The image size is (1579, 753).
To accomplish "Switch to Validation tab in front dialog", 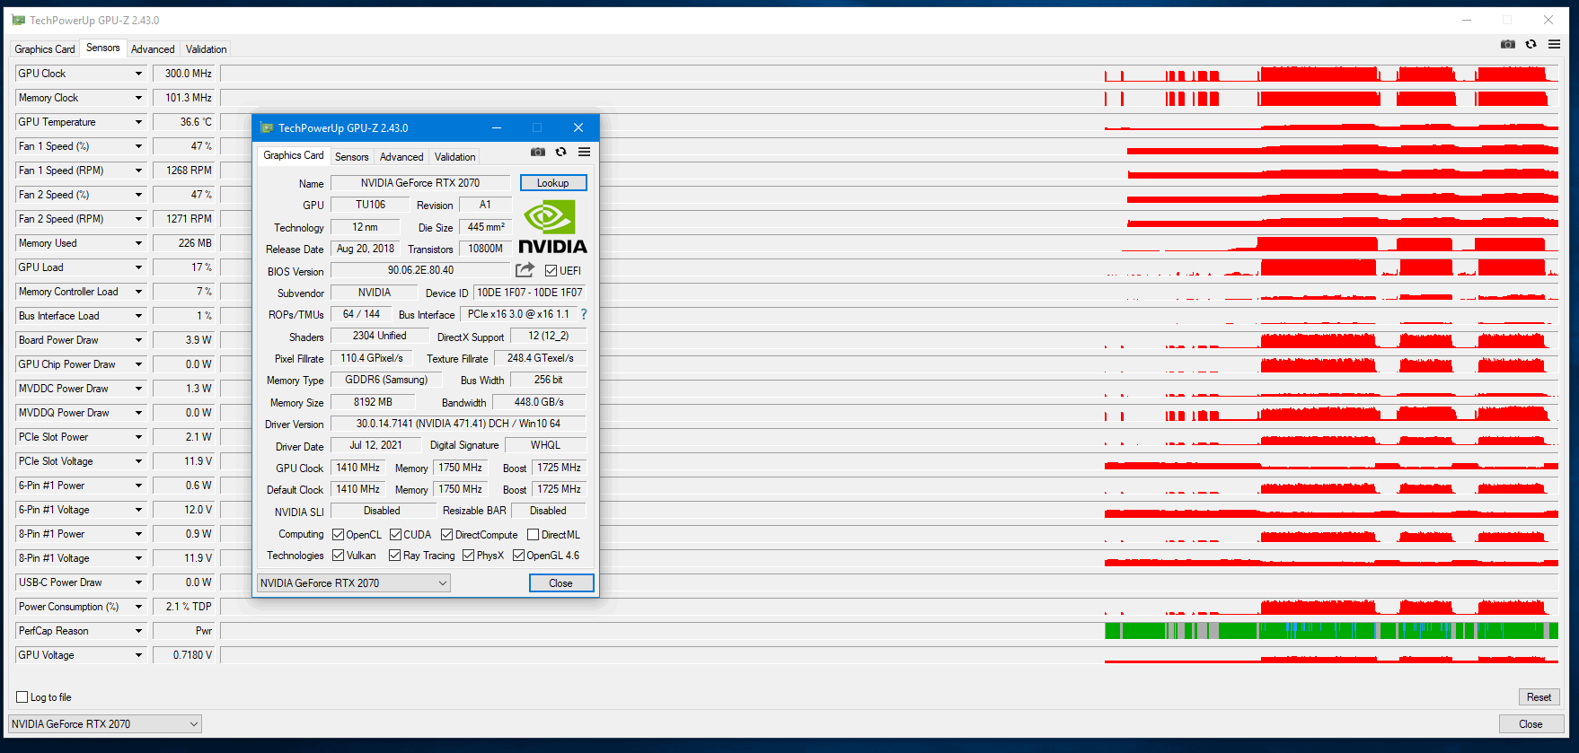I will [454, 157].
